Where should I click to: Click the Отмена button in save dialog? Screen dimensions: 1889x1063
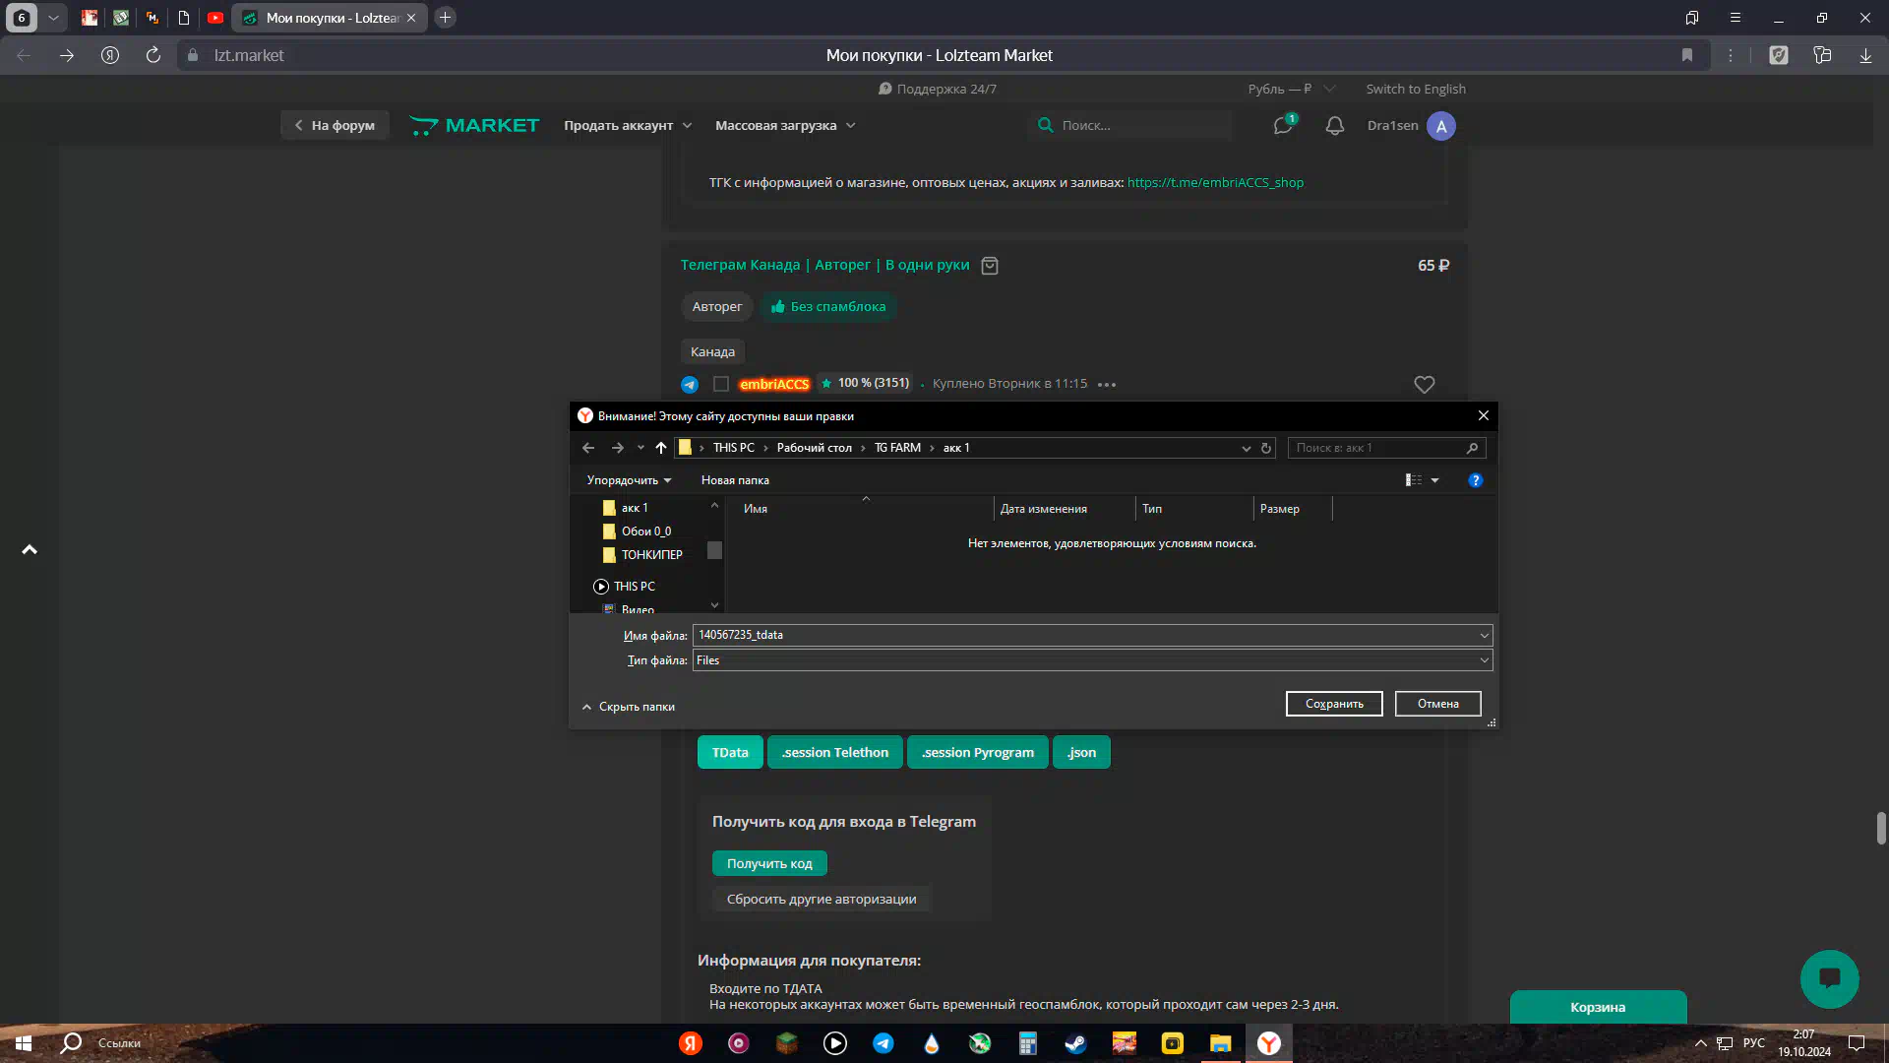tap(1437, 704)
